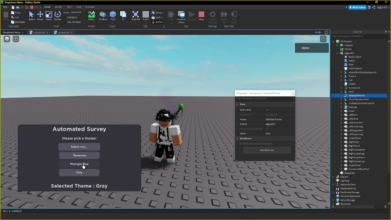Pick the Rotate tool
The image size is (391, 220).
pos(57,16)
